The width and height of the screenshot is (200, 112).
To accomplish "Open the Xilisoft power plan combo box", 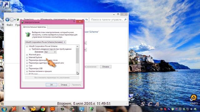I will [x=45, y=42].
